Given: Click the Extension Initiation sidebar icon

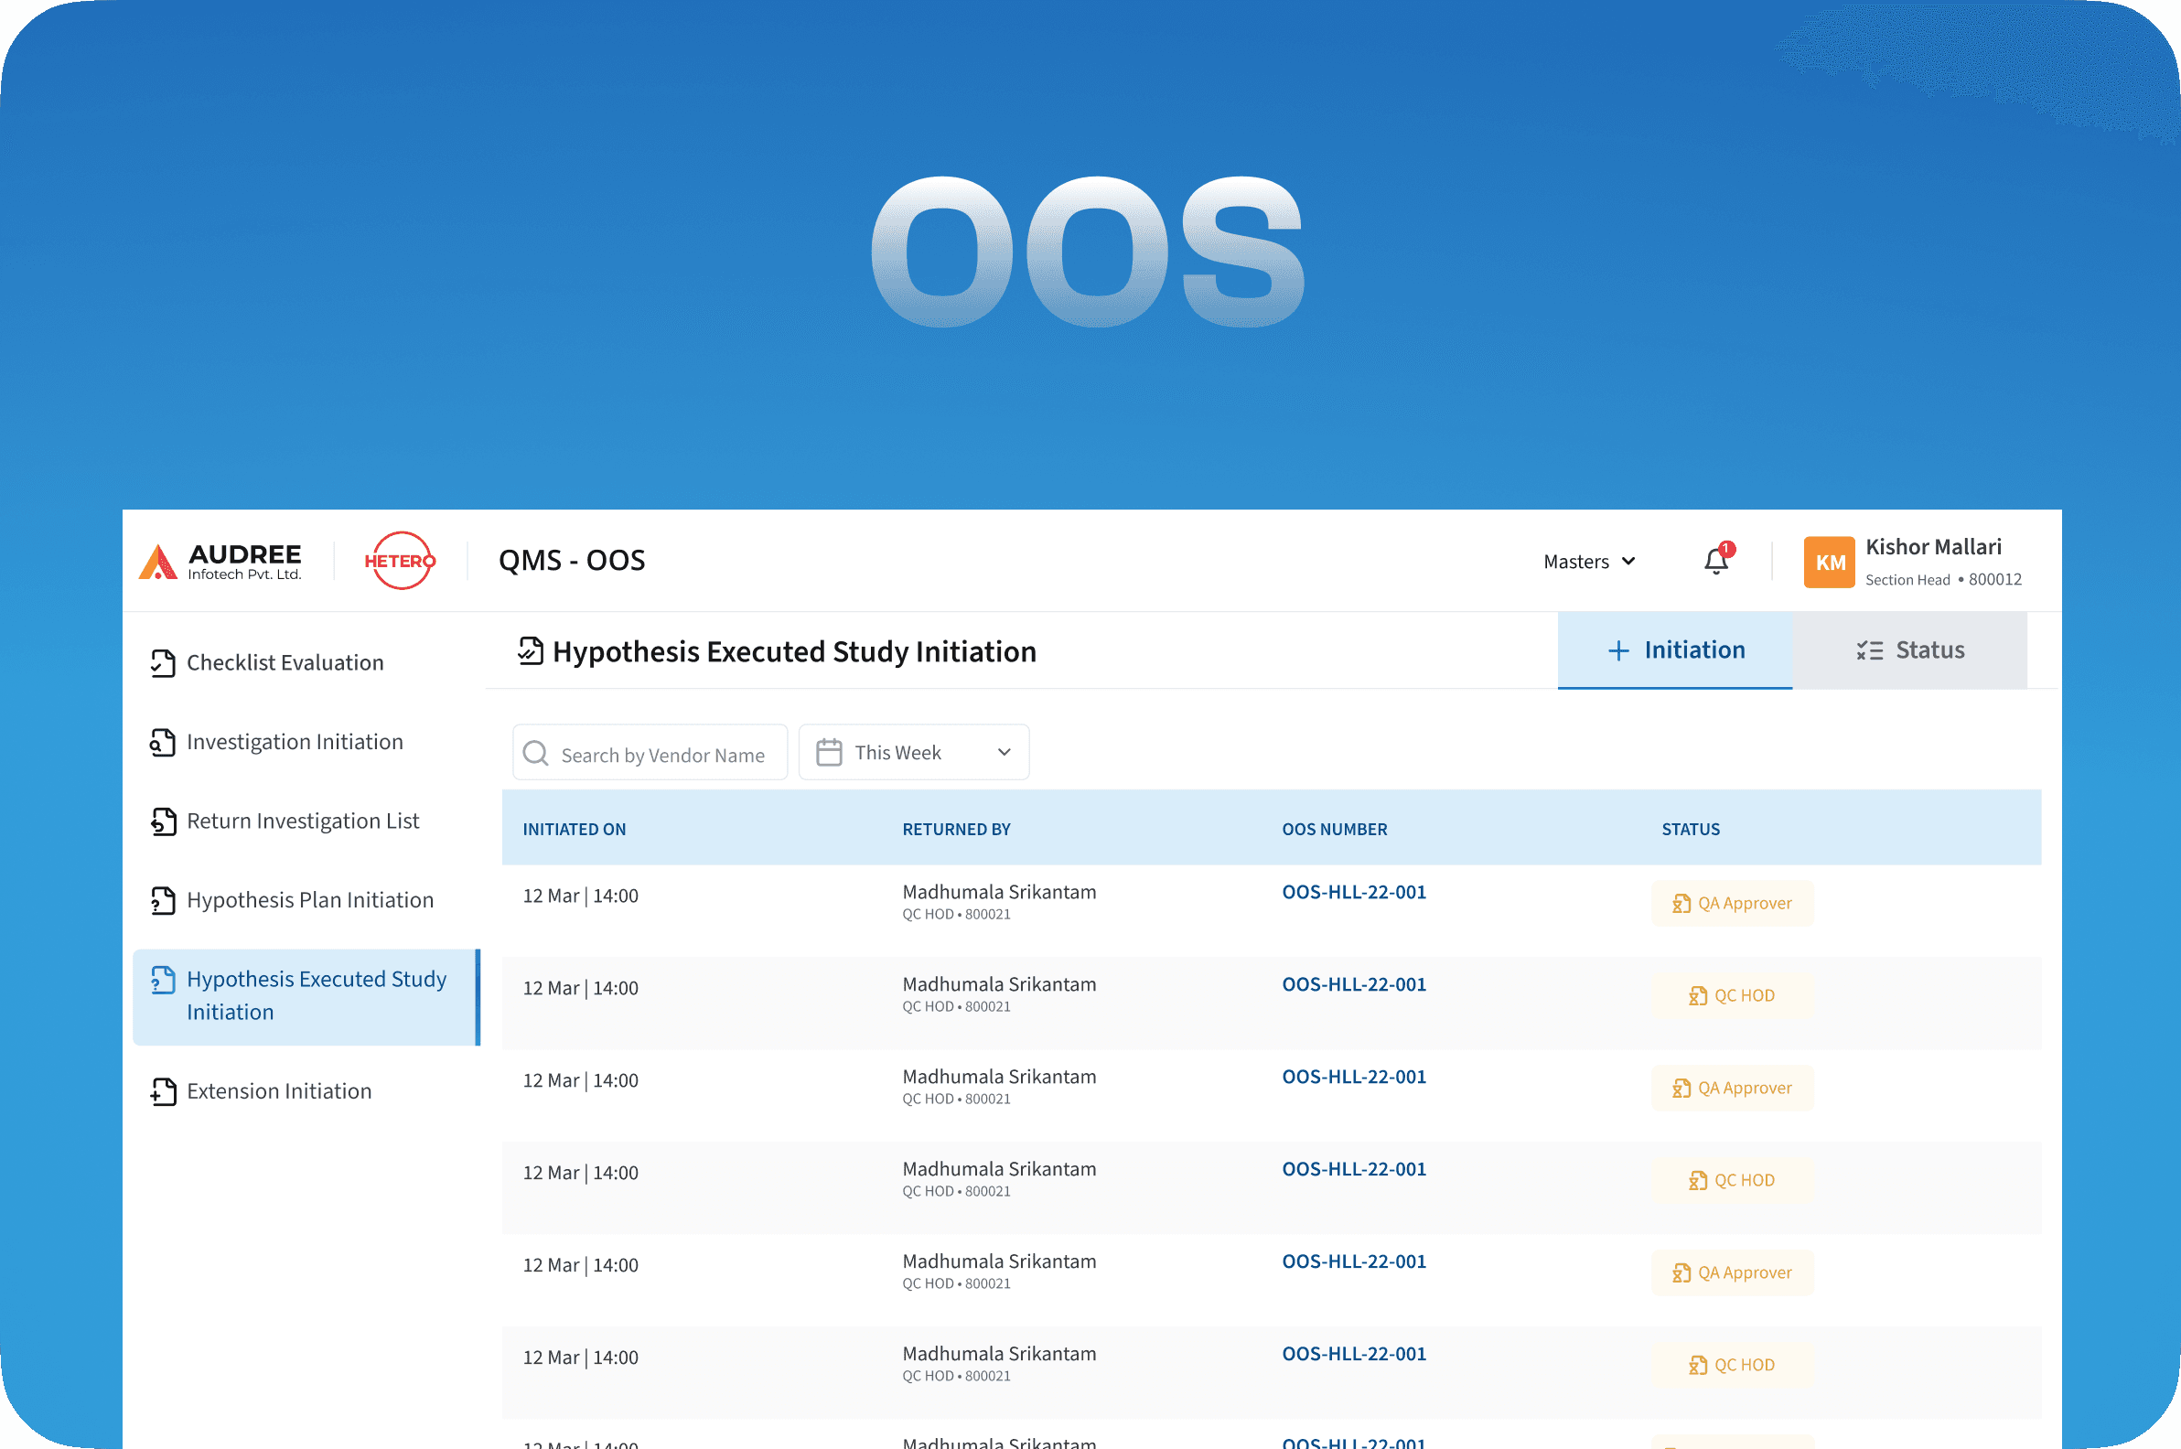Looking at the screenshot, I should click(x=163, y=1091).
